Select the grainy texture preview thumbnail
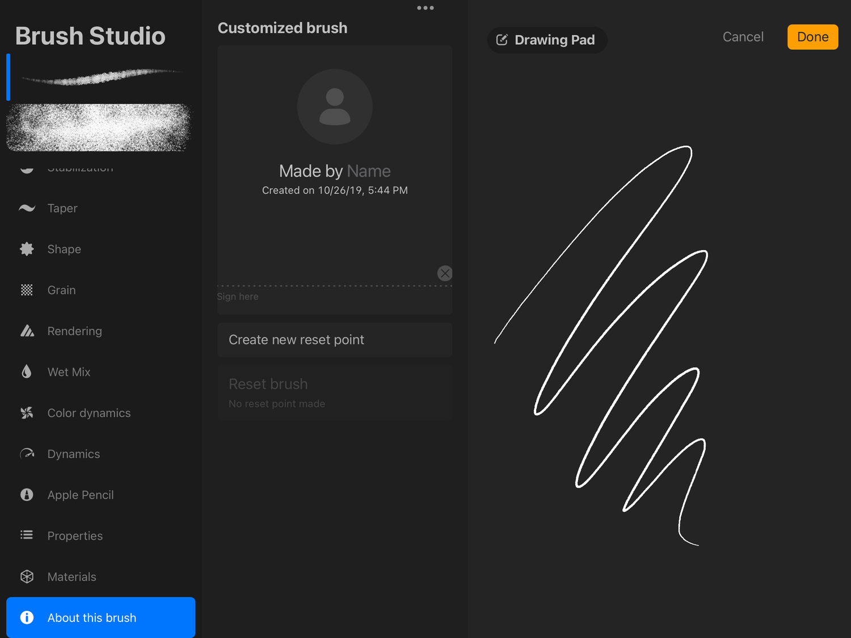This screenshot has height=638, width=851. pyautogui.click(x=99, y=128)
